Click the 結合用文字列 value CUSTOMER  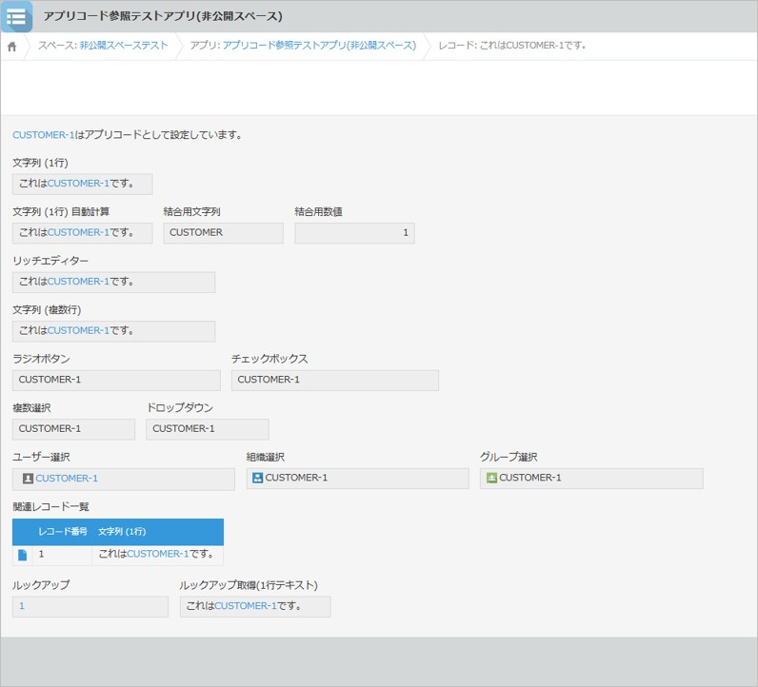click(x=196, y=232)
